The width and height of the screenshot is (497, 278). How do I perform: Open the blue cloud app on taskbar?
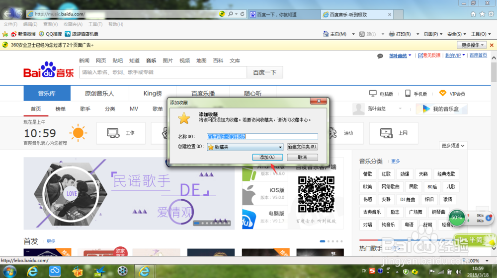pyautogui.click(x=55, y=272)
